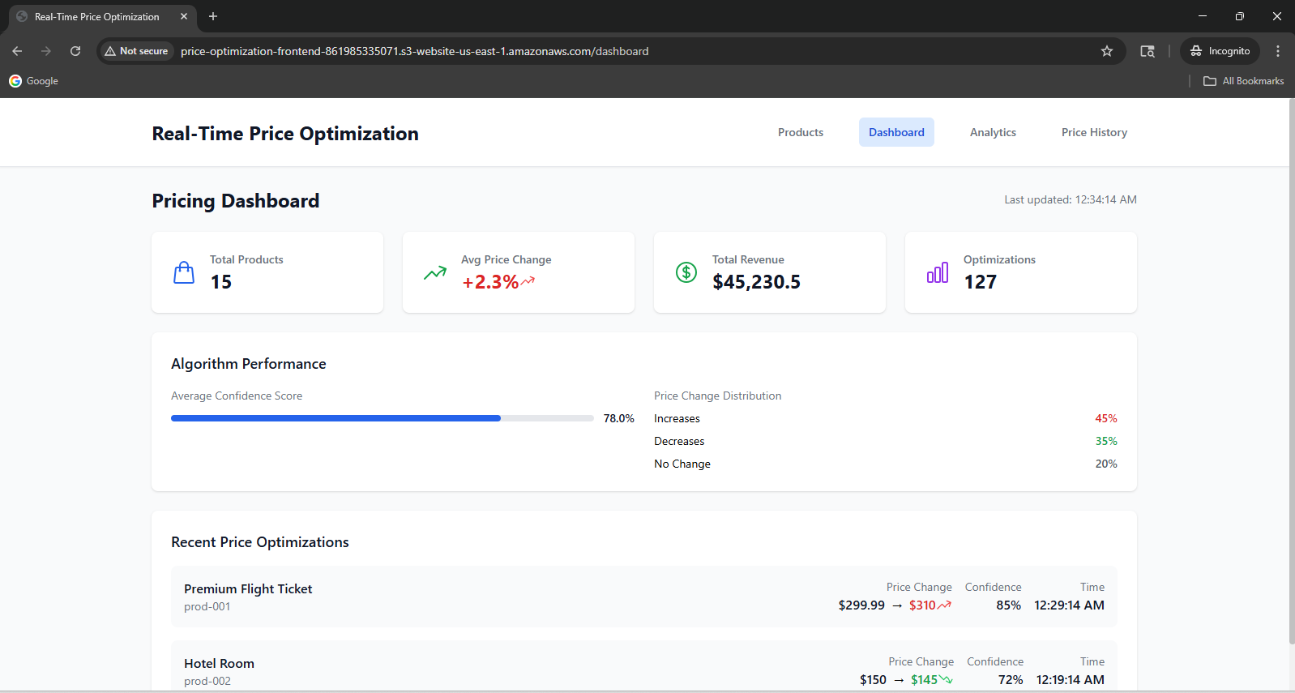The image size is (1295, 693).
Task: Click the browser back arrow
Action: coord(17,51)
